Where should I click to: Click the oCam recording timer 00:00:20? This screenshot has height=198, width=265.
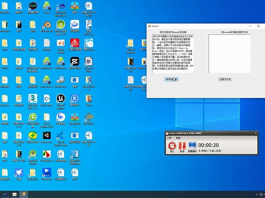pos(208,145)
